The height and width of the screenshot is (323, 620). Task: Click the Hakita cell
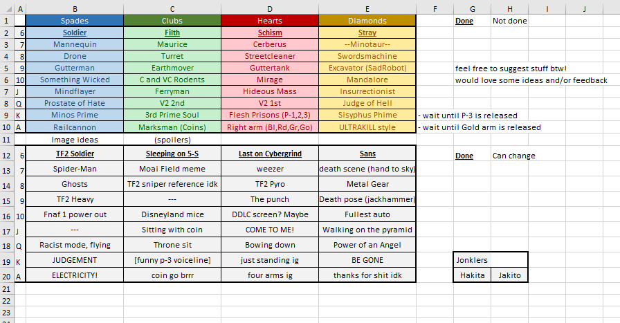pos(472,275)
